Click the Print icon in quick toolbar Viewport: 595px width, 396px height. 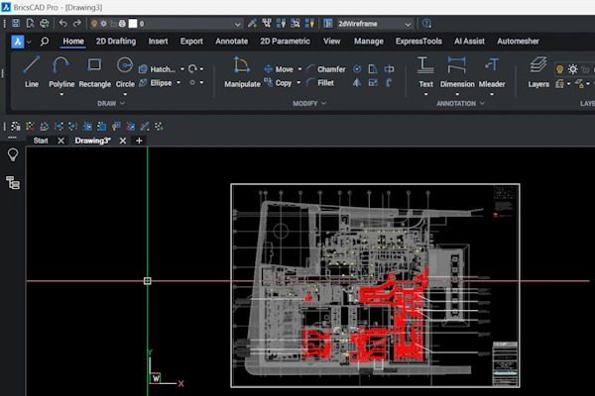pos(45,24)
